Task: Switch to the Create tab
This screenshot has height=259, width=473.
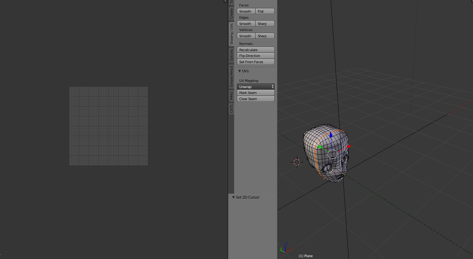Action: click(x=231, y=14)
